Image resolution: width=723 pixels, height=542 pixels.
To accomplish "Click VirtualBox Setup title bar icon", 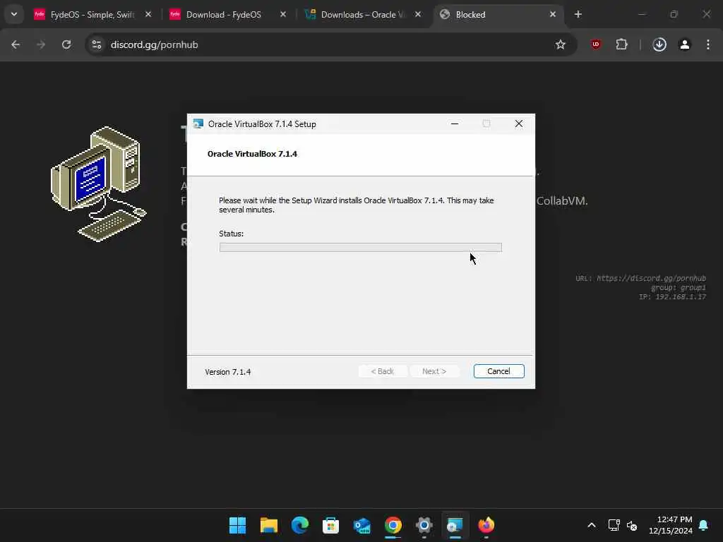I will [x=198, y=124].
